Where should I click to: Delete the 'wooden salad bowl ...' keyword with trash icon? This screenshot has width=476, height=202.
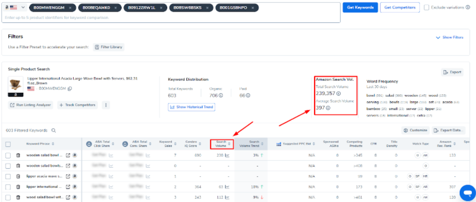[18, 155]
